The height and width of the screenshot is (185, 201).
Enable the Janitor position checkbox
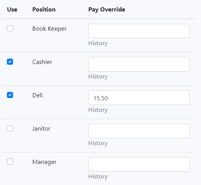pyautogui.click(x=10, y=128)
